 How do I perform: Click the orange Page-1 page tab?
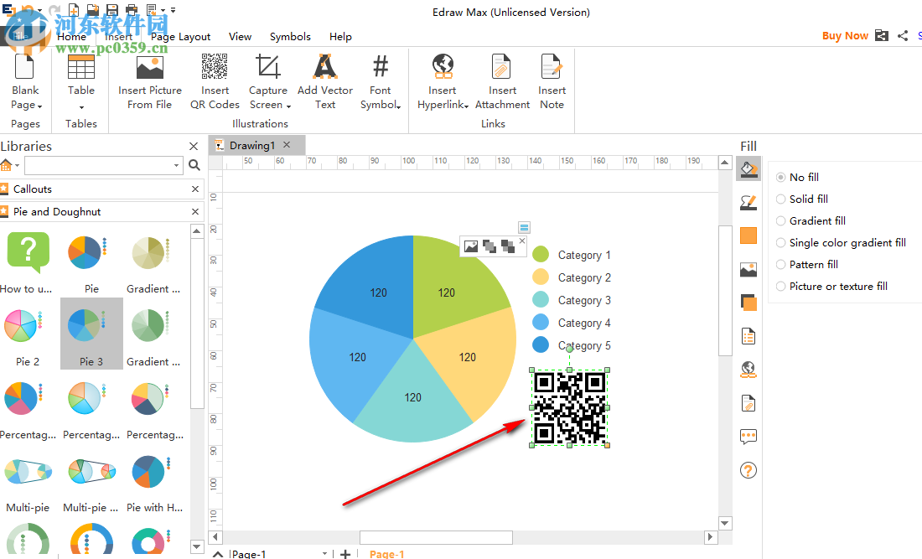pos(387,554)
